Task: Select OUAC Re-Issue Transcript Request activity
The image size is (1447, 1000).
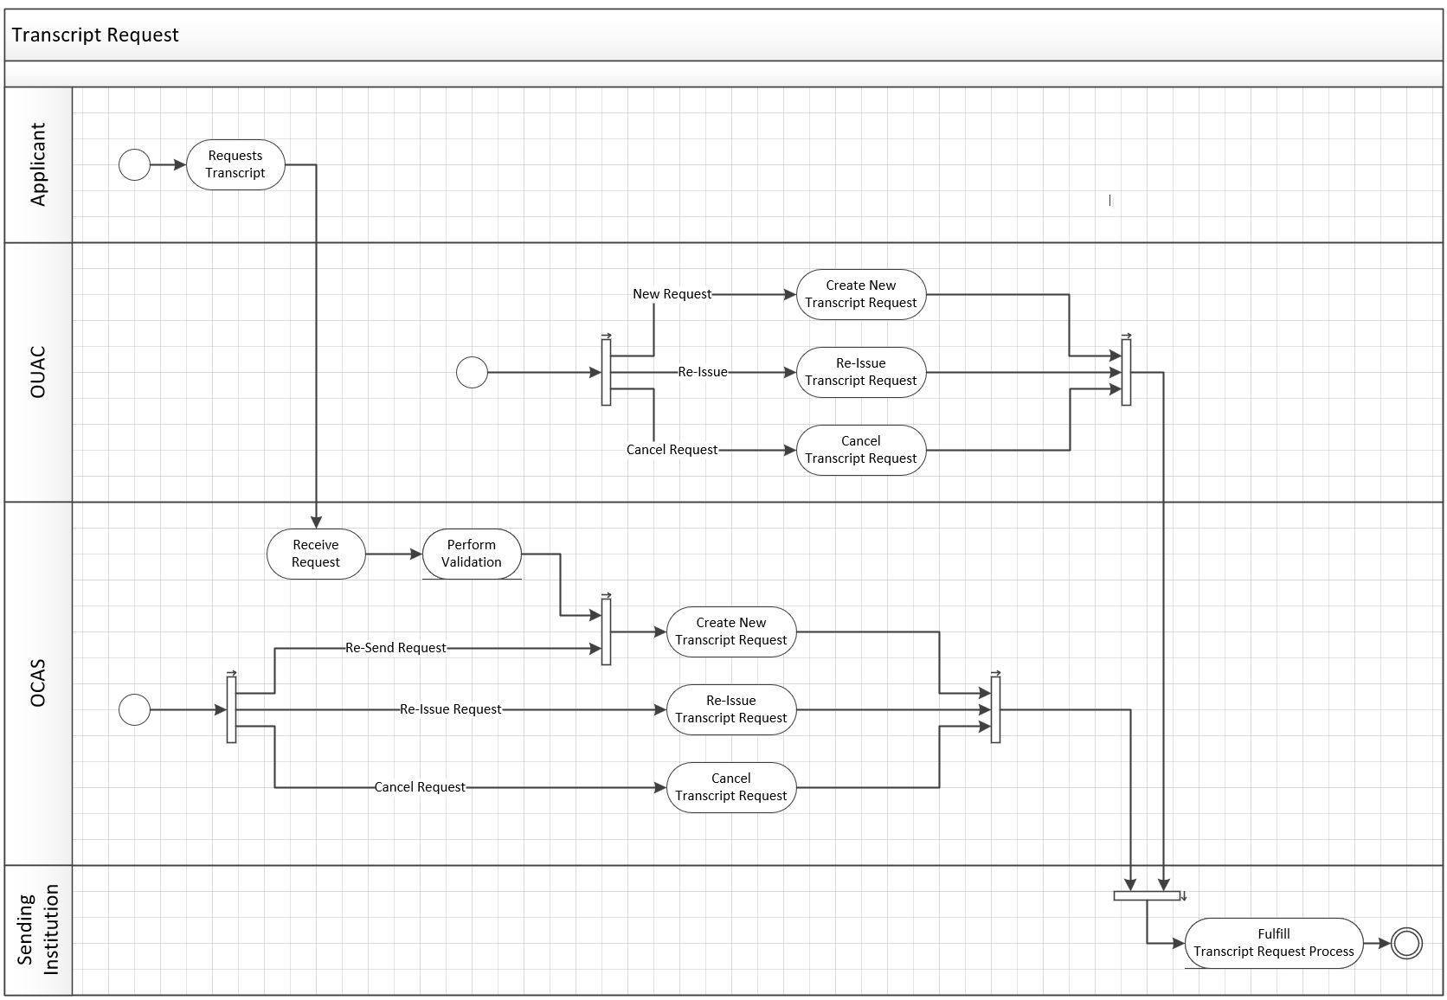Action: [x=861, y=372]
